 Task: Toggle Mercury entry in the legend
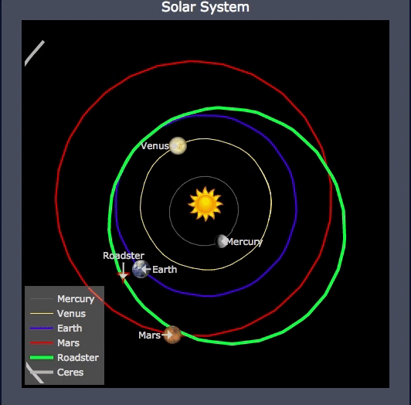tap(63, 299)
